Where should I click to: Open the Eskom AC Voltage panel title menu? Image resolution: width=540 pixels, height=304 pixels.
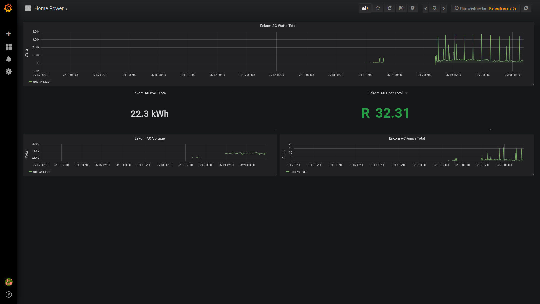[x=150, y=138]
